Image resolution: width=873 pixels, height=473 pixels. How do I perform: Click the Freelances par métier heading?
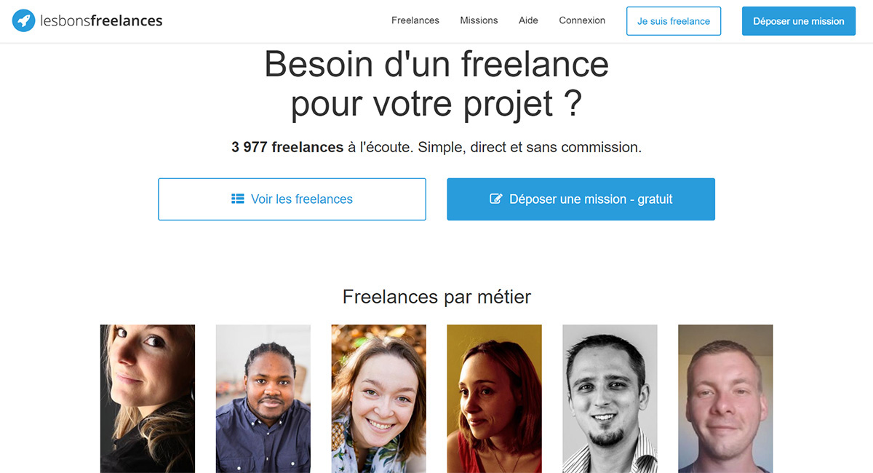click(x=436, y=297)
